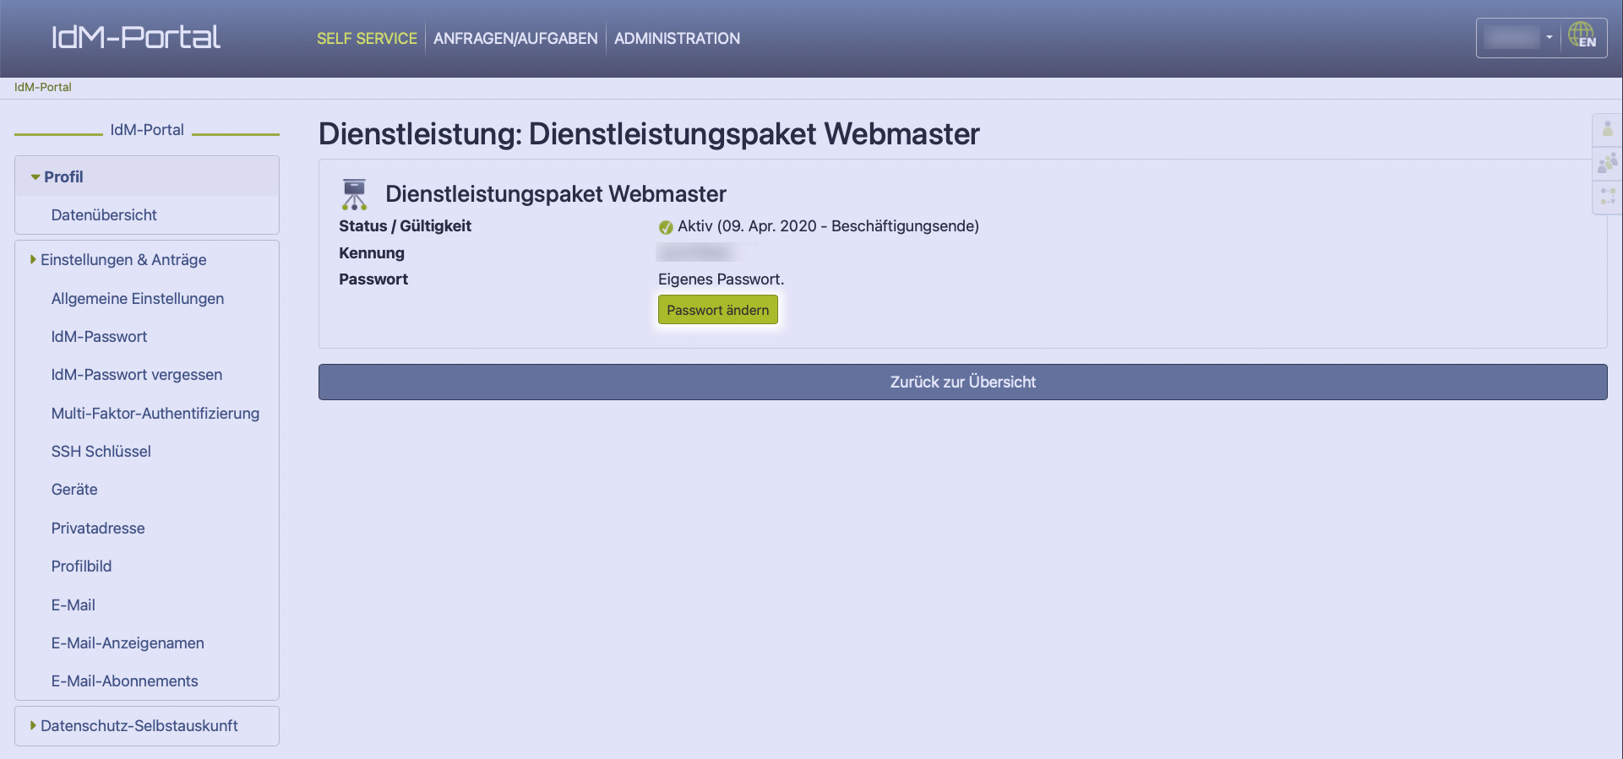Viewport: 1623px width, 759px height.
Task: Click the IdM-Portal breadcrumb link
Action: pos(43,87)
